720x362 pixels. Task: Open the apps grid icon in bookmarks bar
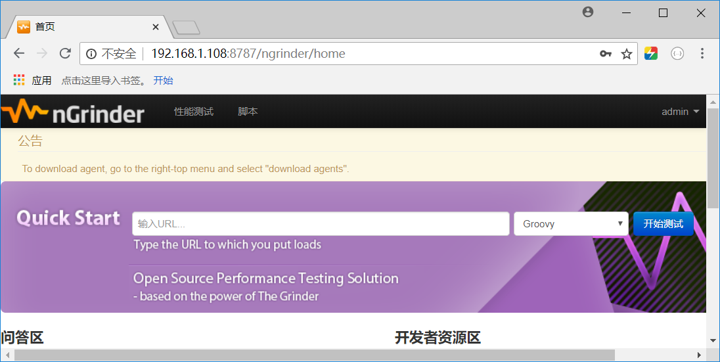19,80
